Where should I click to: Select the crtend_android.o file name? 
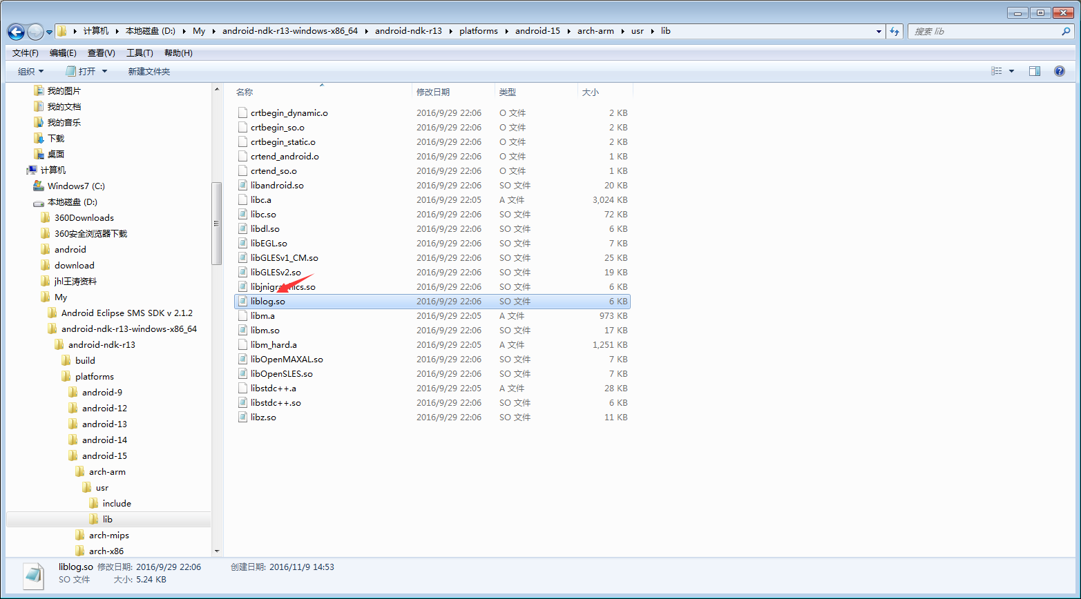(x=285, y=156)
